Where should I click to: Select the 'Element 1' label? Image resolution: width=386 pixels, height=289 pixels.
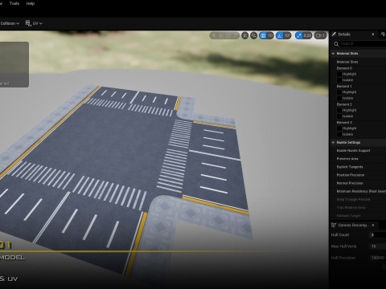click(344, 86)
